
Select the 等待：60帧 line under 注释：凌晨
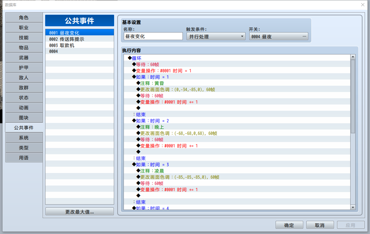(237, 183)
